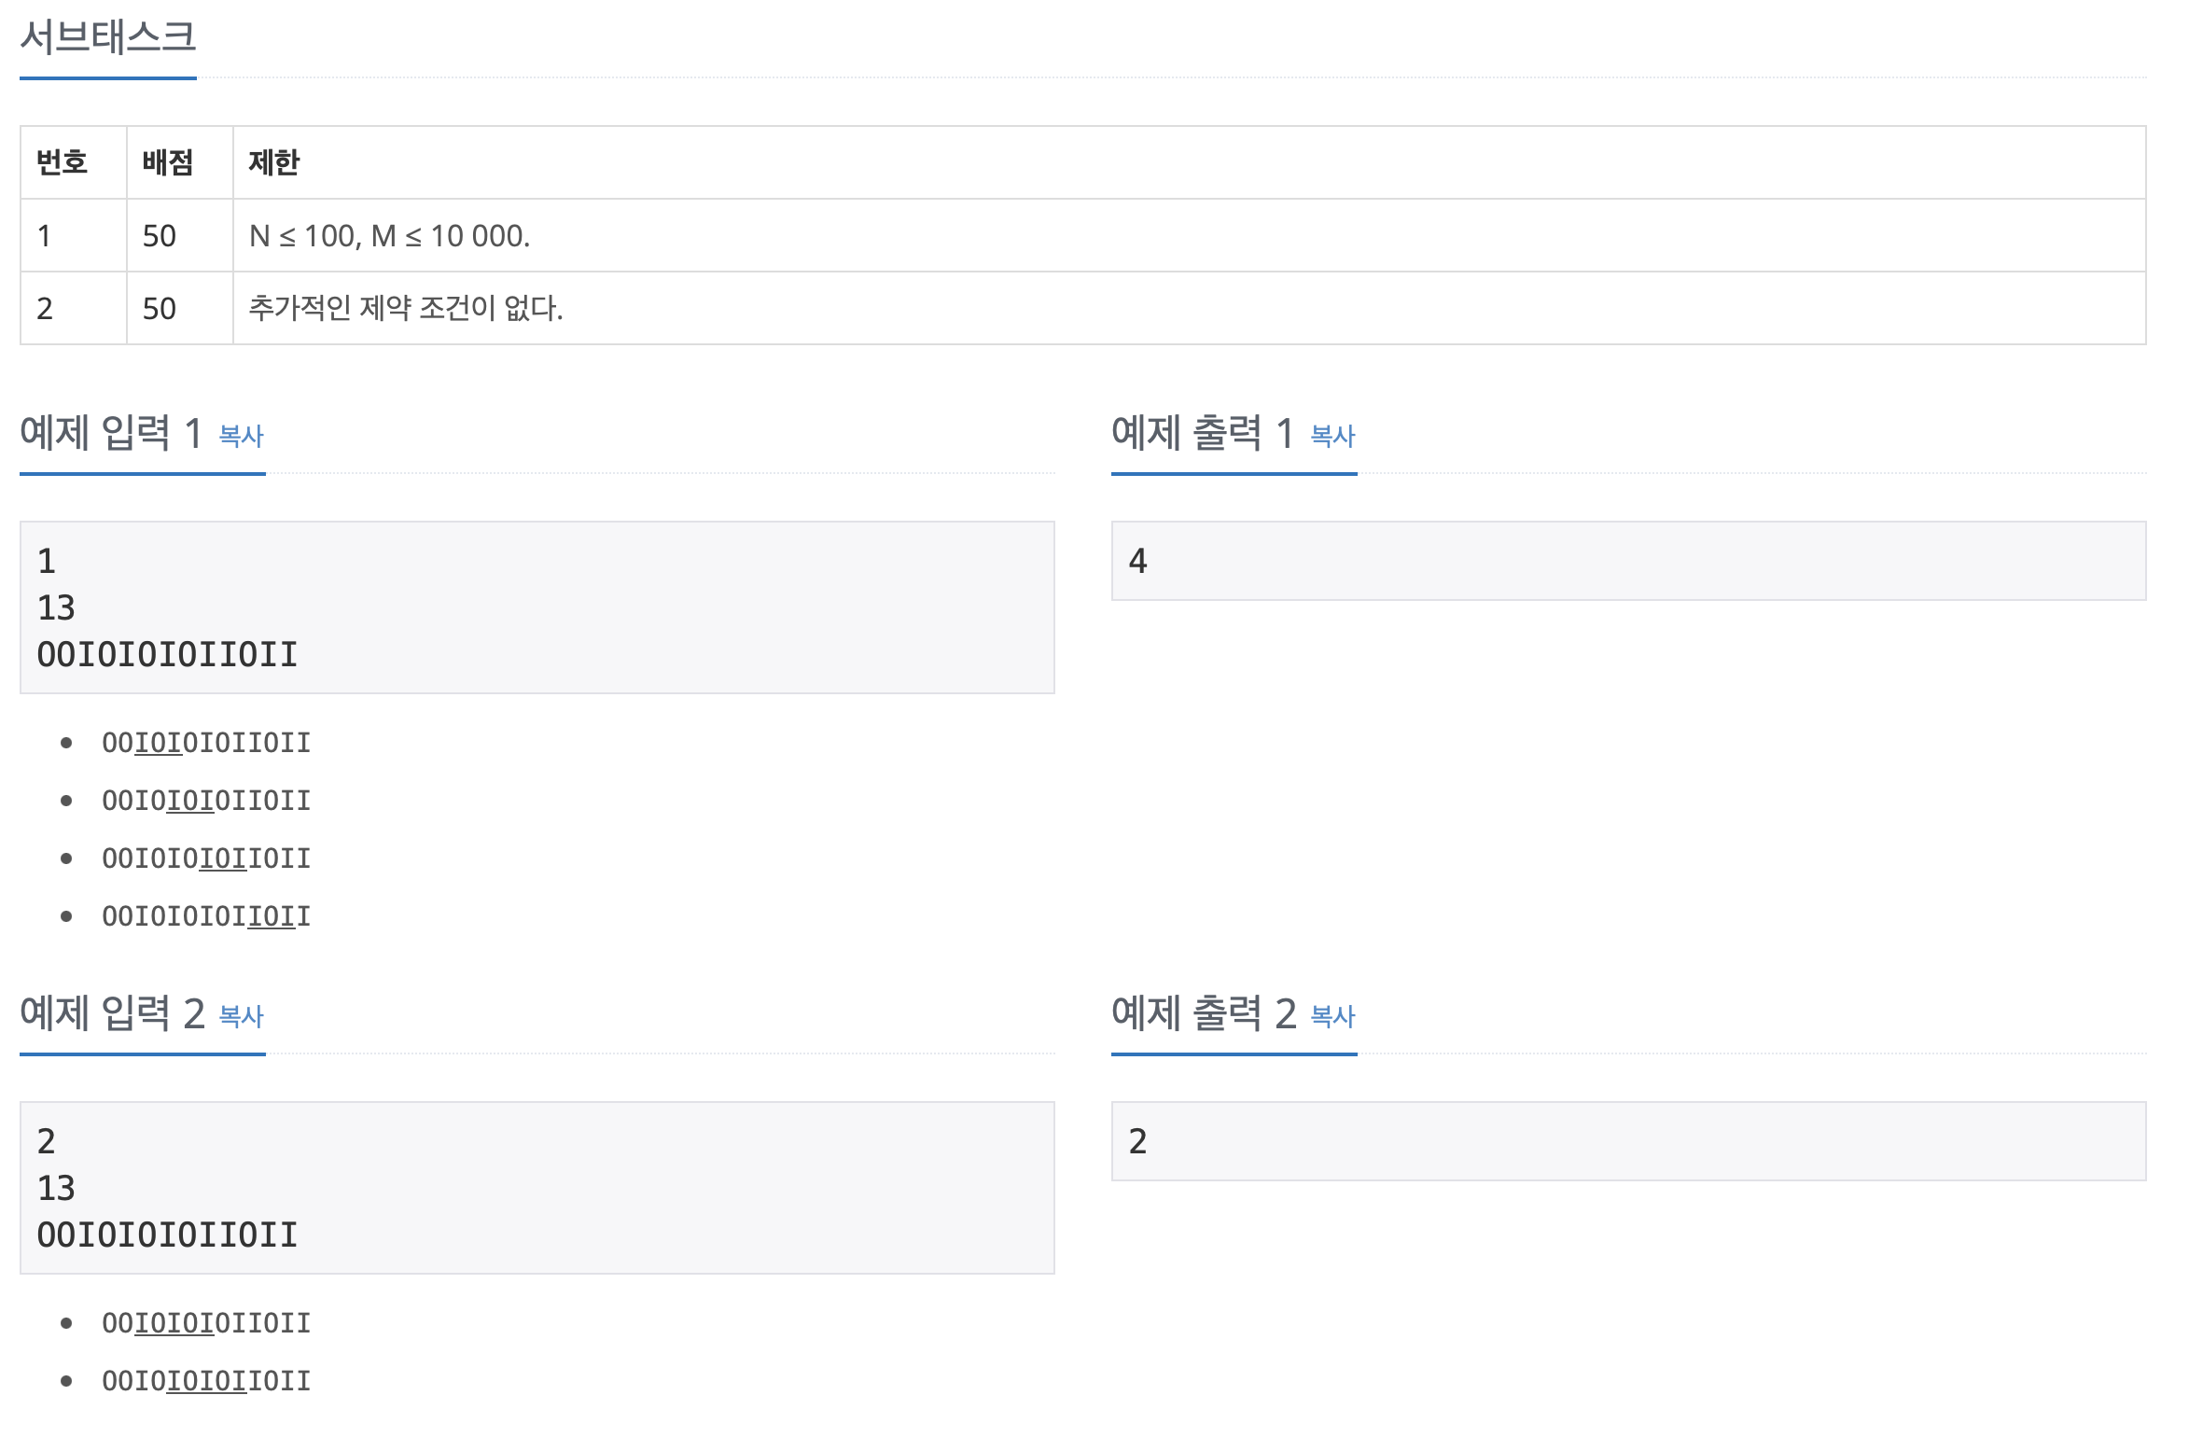Click the sample output box showing 4
Viewport: 2189px width, 1437px height.
click(1628, 561)
